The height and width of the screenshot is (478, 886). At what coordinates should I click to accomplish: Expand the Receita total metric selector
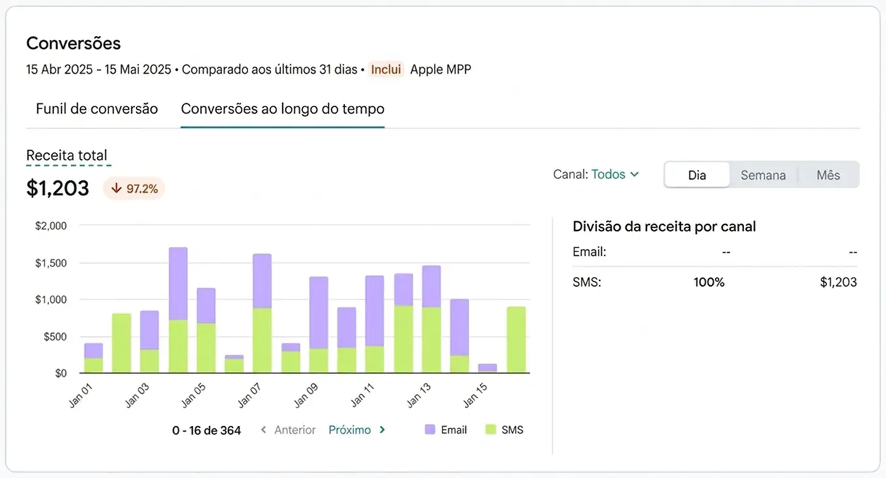tap(66, 155)
